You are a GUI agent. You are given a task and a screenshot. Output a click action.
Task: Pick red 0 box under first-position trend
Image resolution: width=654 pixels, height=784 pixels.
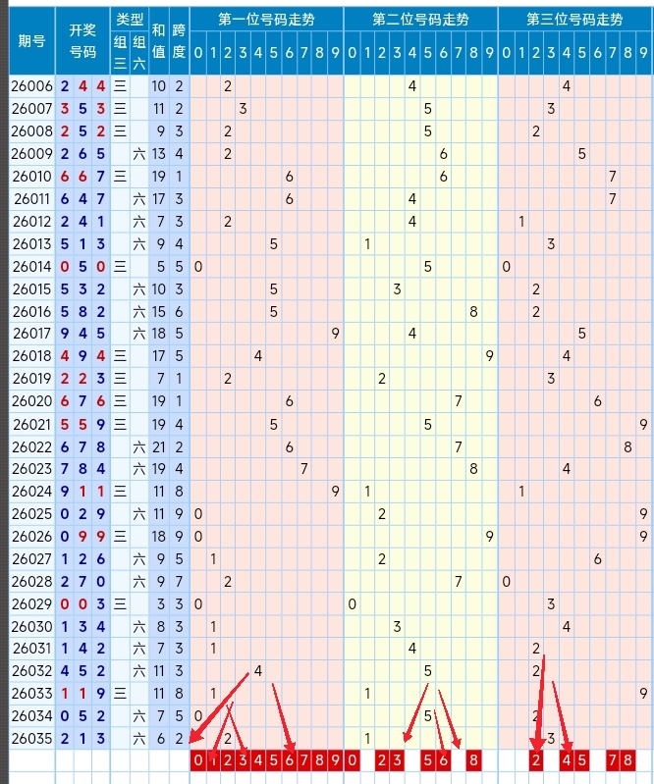pyautogui.click(x=198, y=760)
